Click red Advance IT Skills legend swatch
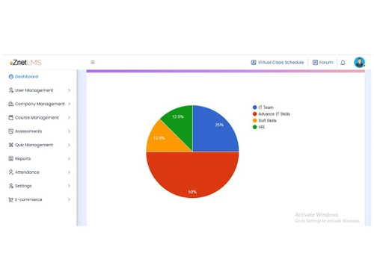This screenshot has height=280, width=374. [254, 114]
